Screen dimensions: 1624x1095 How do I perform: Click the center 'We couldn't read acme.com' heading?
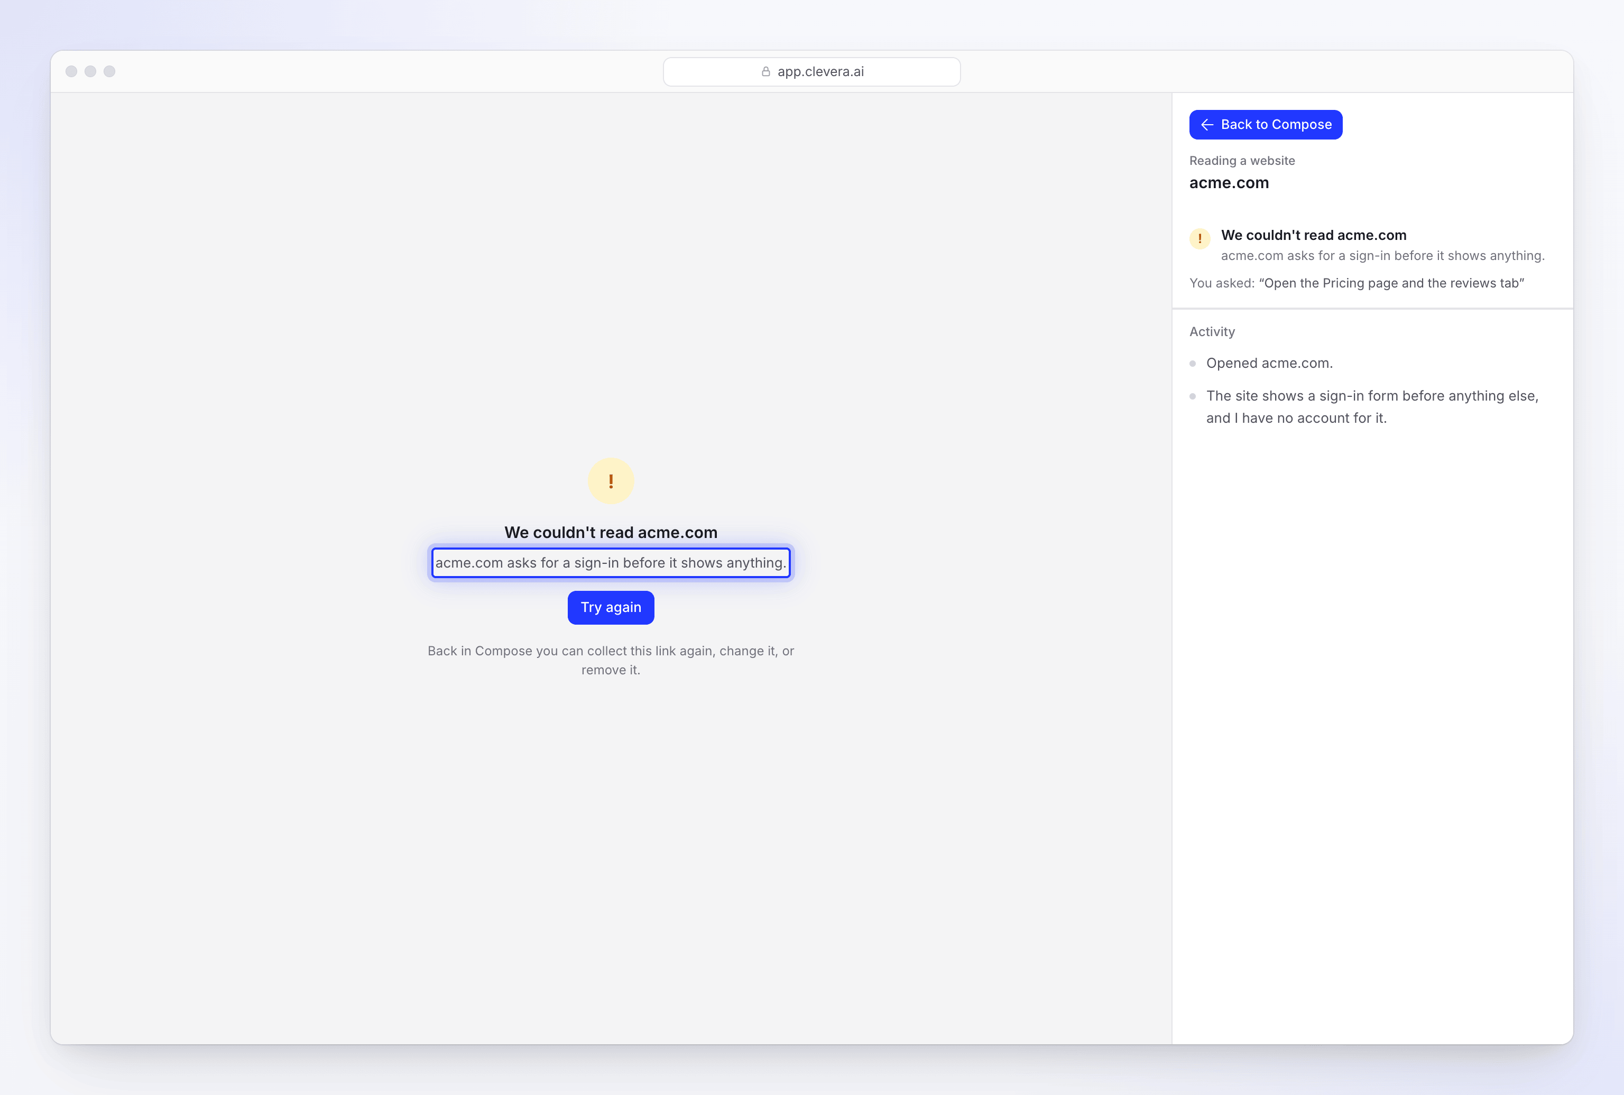tap(611, 532)
